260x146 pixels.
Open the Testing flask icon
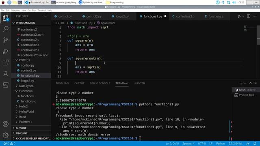click(x=5, y=74)
